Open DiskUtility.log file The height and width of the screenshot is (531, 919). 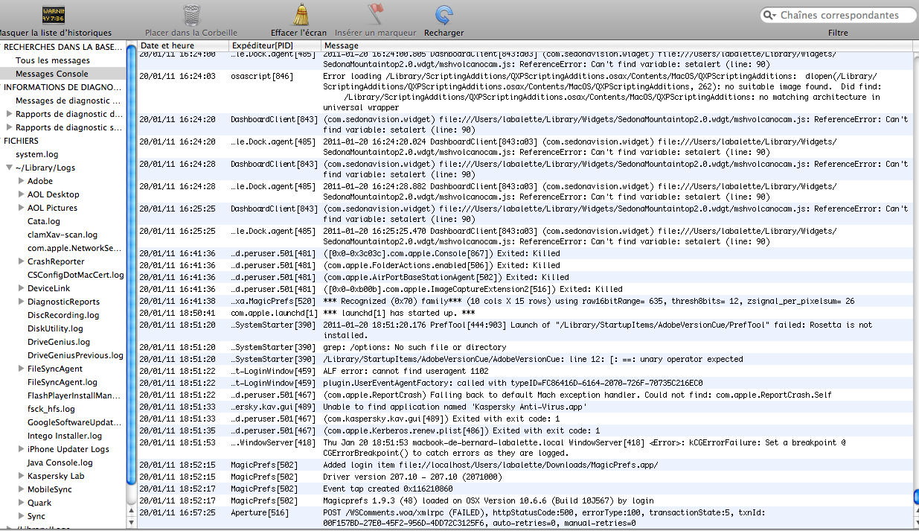(x=56, y=328)
